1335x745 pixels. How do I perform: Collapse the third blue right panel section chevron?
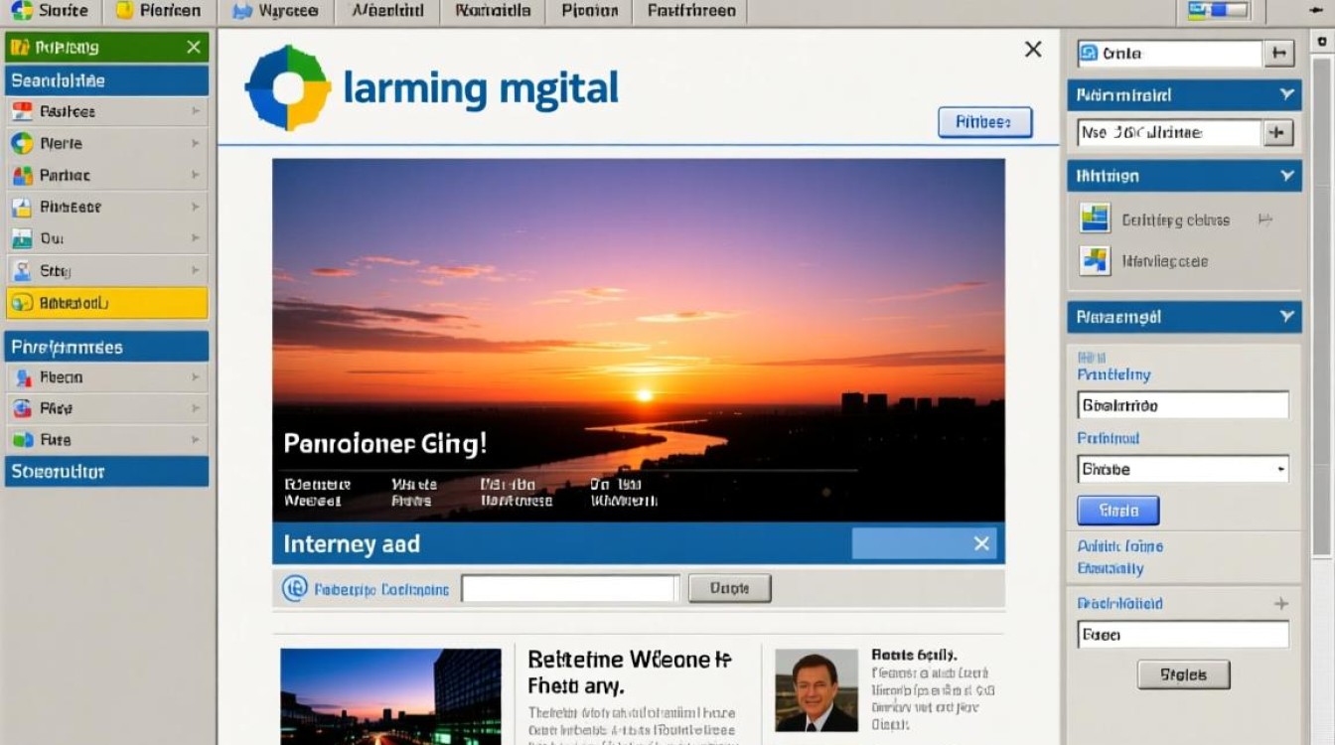click(1287, 317)
